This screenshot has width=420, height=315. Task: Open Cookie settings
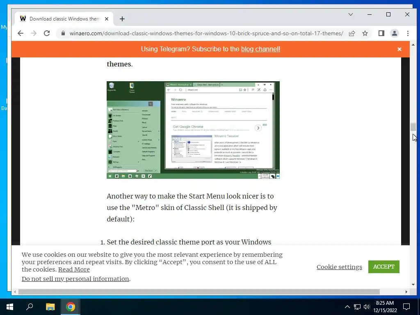click(x=339, y=267)
